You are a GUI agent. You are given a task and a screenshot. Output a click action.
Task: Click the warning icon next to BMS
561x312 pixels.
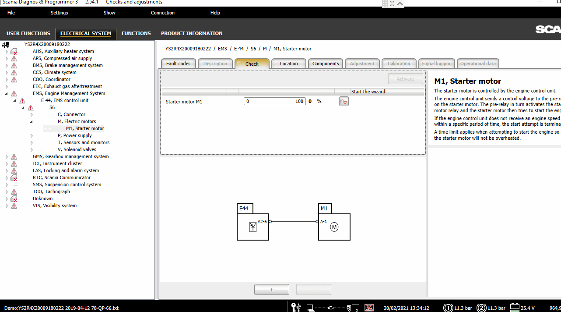14,66
